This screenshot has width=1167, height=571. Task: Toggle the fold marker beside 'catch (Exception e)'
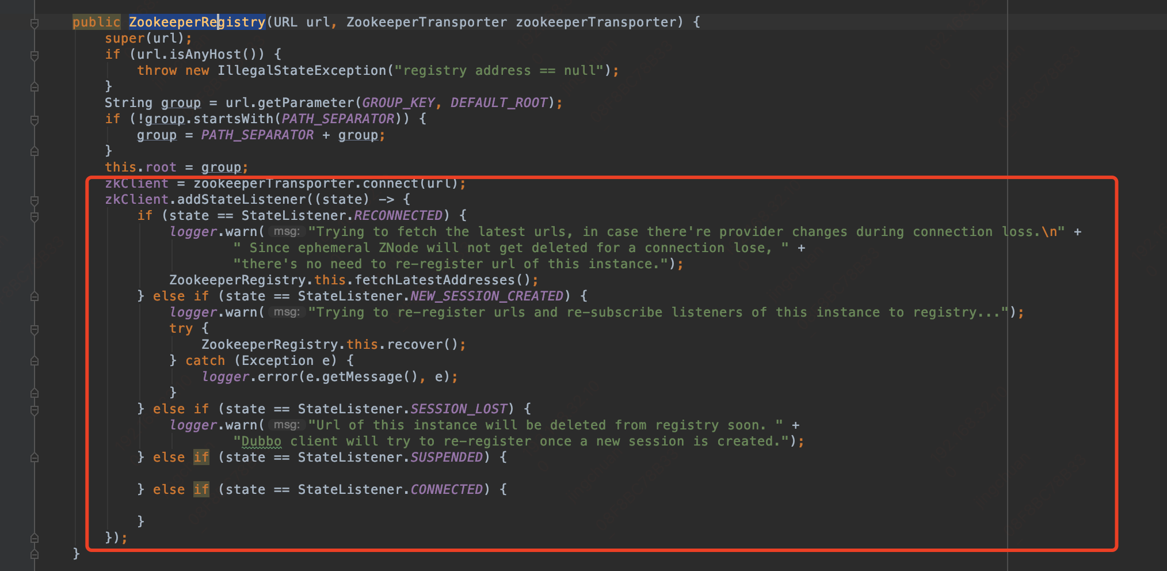click(x=35, y=361)
